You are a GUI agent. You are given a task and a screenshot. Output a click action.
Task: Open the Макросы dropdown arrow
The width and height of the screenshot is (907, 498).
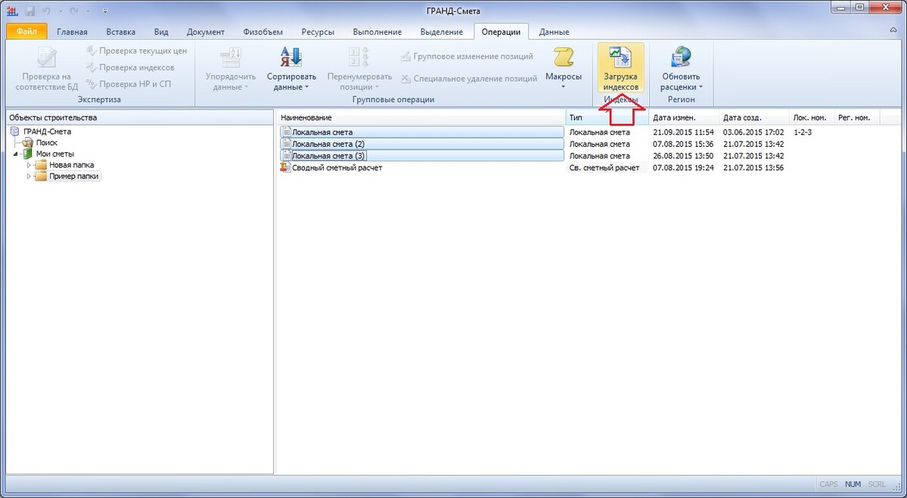coord(564,87)
